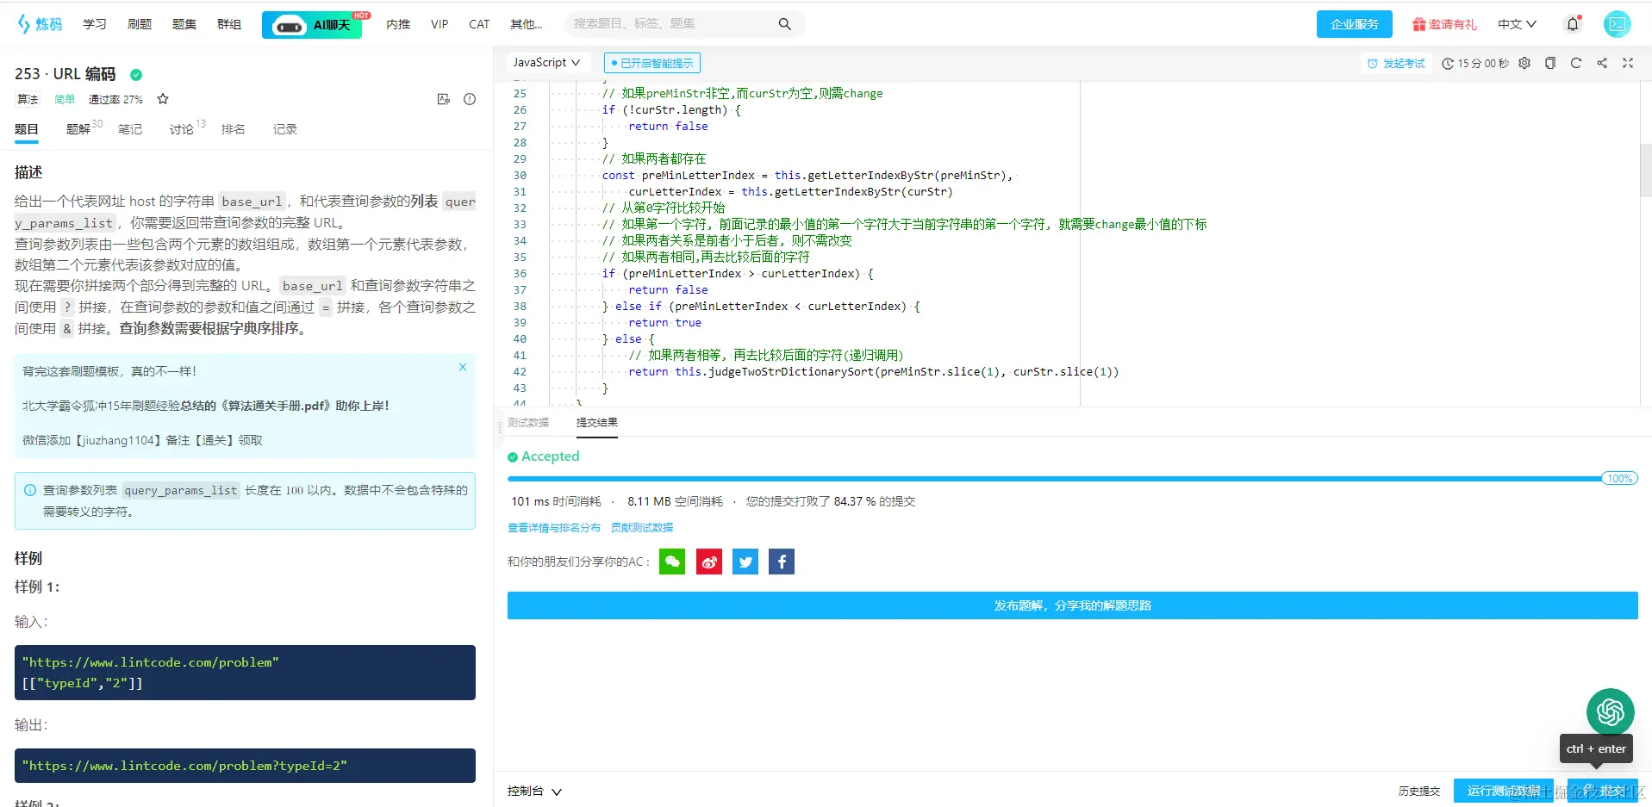This screenshot has width=1652, height=807.
Task: Open 查看详情与排名分布 details link
Action: [x=554, y=527]
